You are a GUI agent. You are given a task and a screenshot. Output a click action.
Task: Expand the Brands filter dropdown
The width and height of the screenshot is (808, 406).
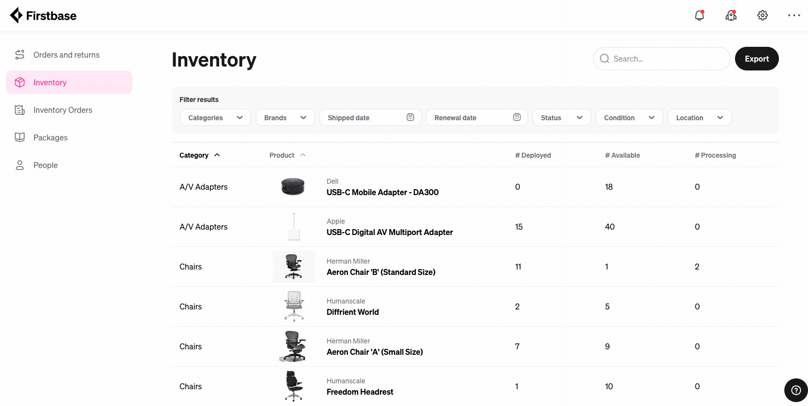tap(285, 117)
